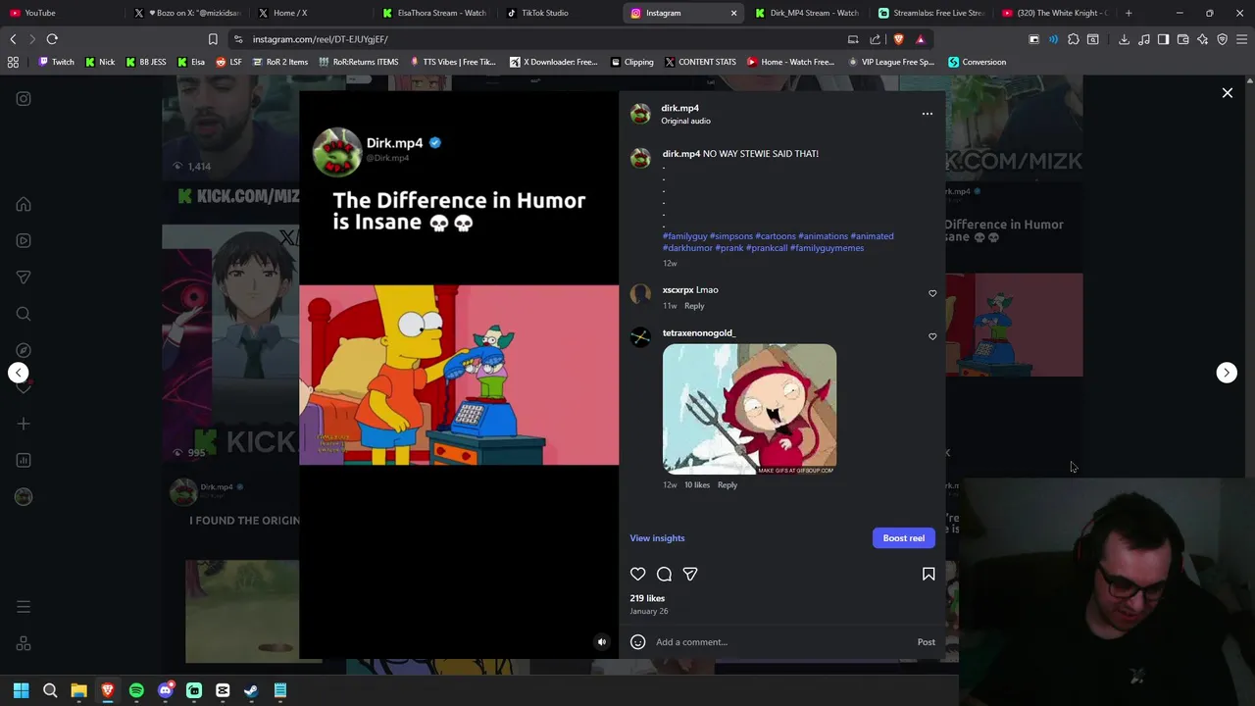Image resolution: width=1255 pixels, height=706 pixels.
Task: Open the #darkhumor hashtag
Action: point(687,248)
